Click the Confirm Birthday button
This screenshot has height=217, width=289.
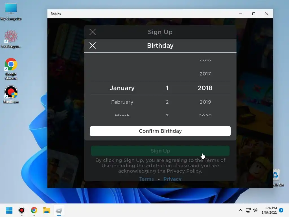[160, 131]
